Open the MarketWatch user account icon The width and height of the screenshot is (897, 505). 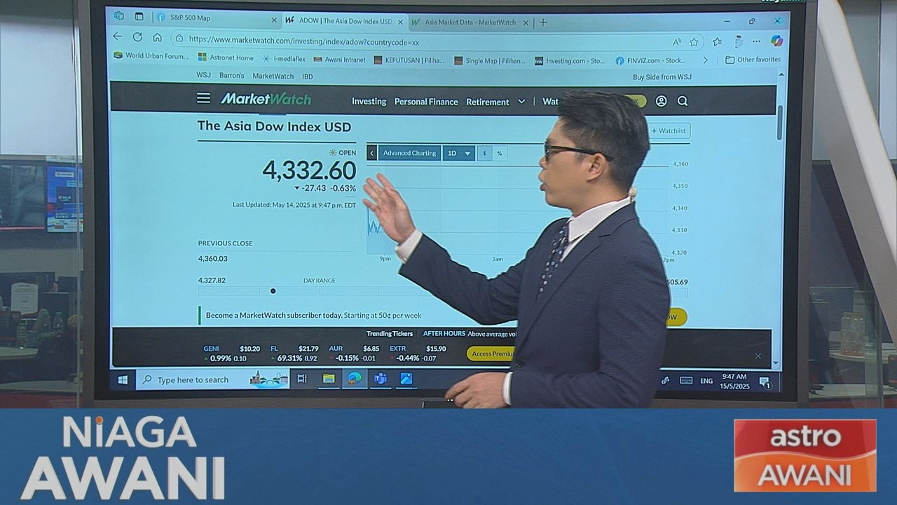[661, 101]
